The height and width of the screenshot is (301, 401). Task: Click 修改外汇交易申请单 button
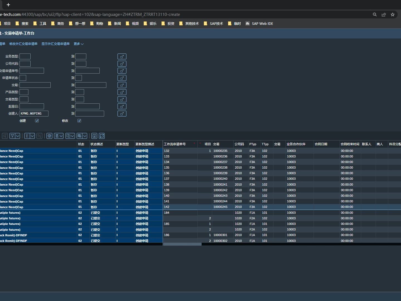click(x=23, y=44)
